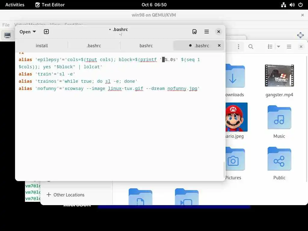
Task: Click the monitor console icon in QEMU toolbar
Action: [x=8, y=35]
